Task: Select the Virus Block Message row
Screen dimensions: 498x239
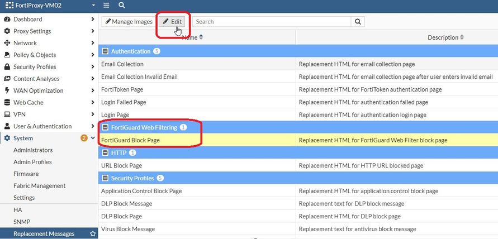Action: 298,229
